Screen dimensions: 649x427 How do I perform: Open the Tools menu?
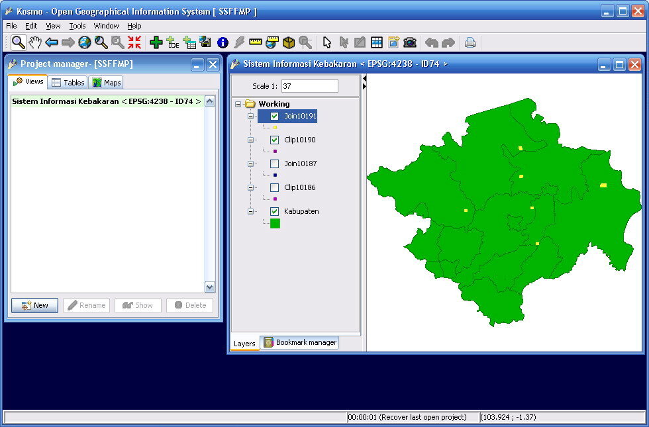(77, 26)
